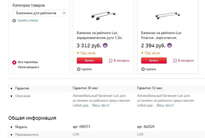The width and height of the screenshot is (205, 138).
Task: Click Под заказ status of the second product
Action: coord(152,53)
